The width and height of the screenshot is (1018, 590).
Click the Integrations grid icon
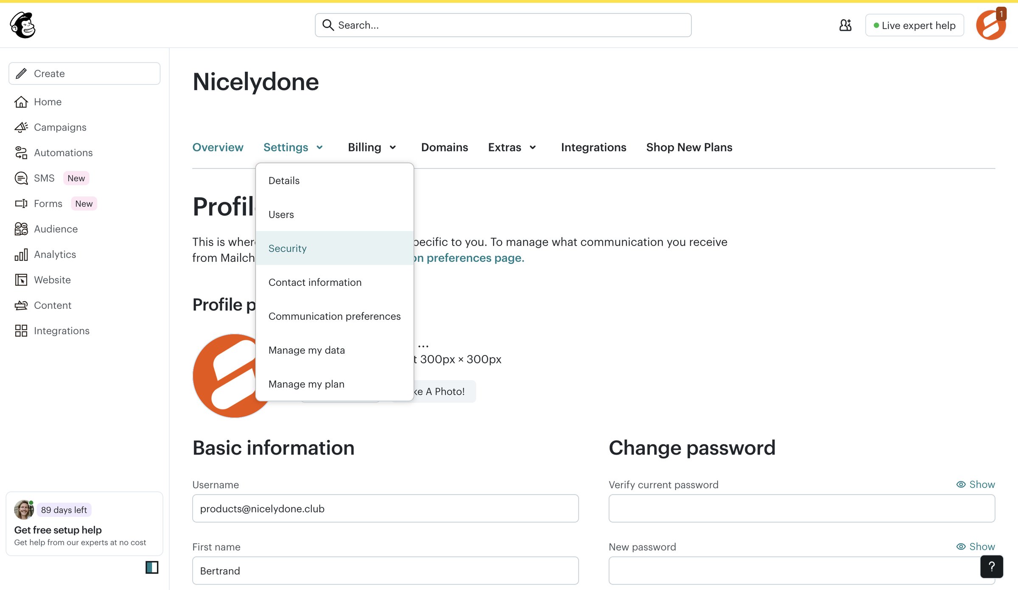point(21,331)
